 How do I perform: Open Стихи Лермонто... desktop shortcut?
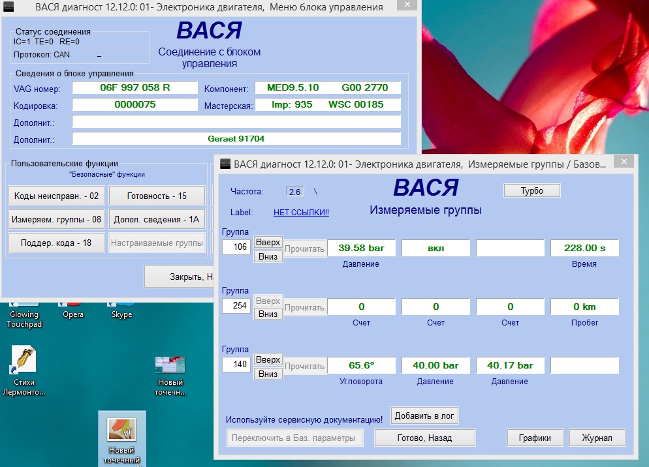(24, 370)
